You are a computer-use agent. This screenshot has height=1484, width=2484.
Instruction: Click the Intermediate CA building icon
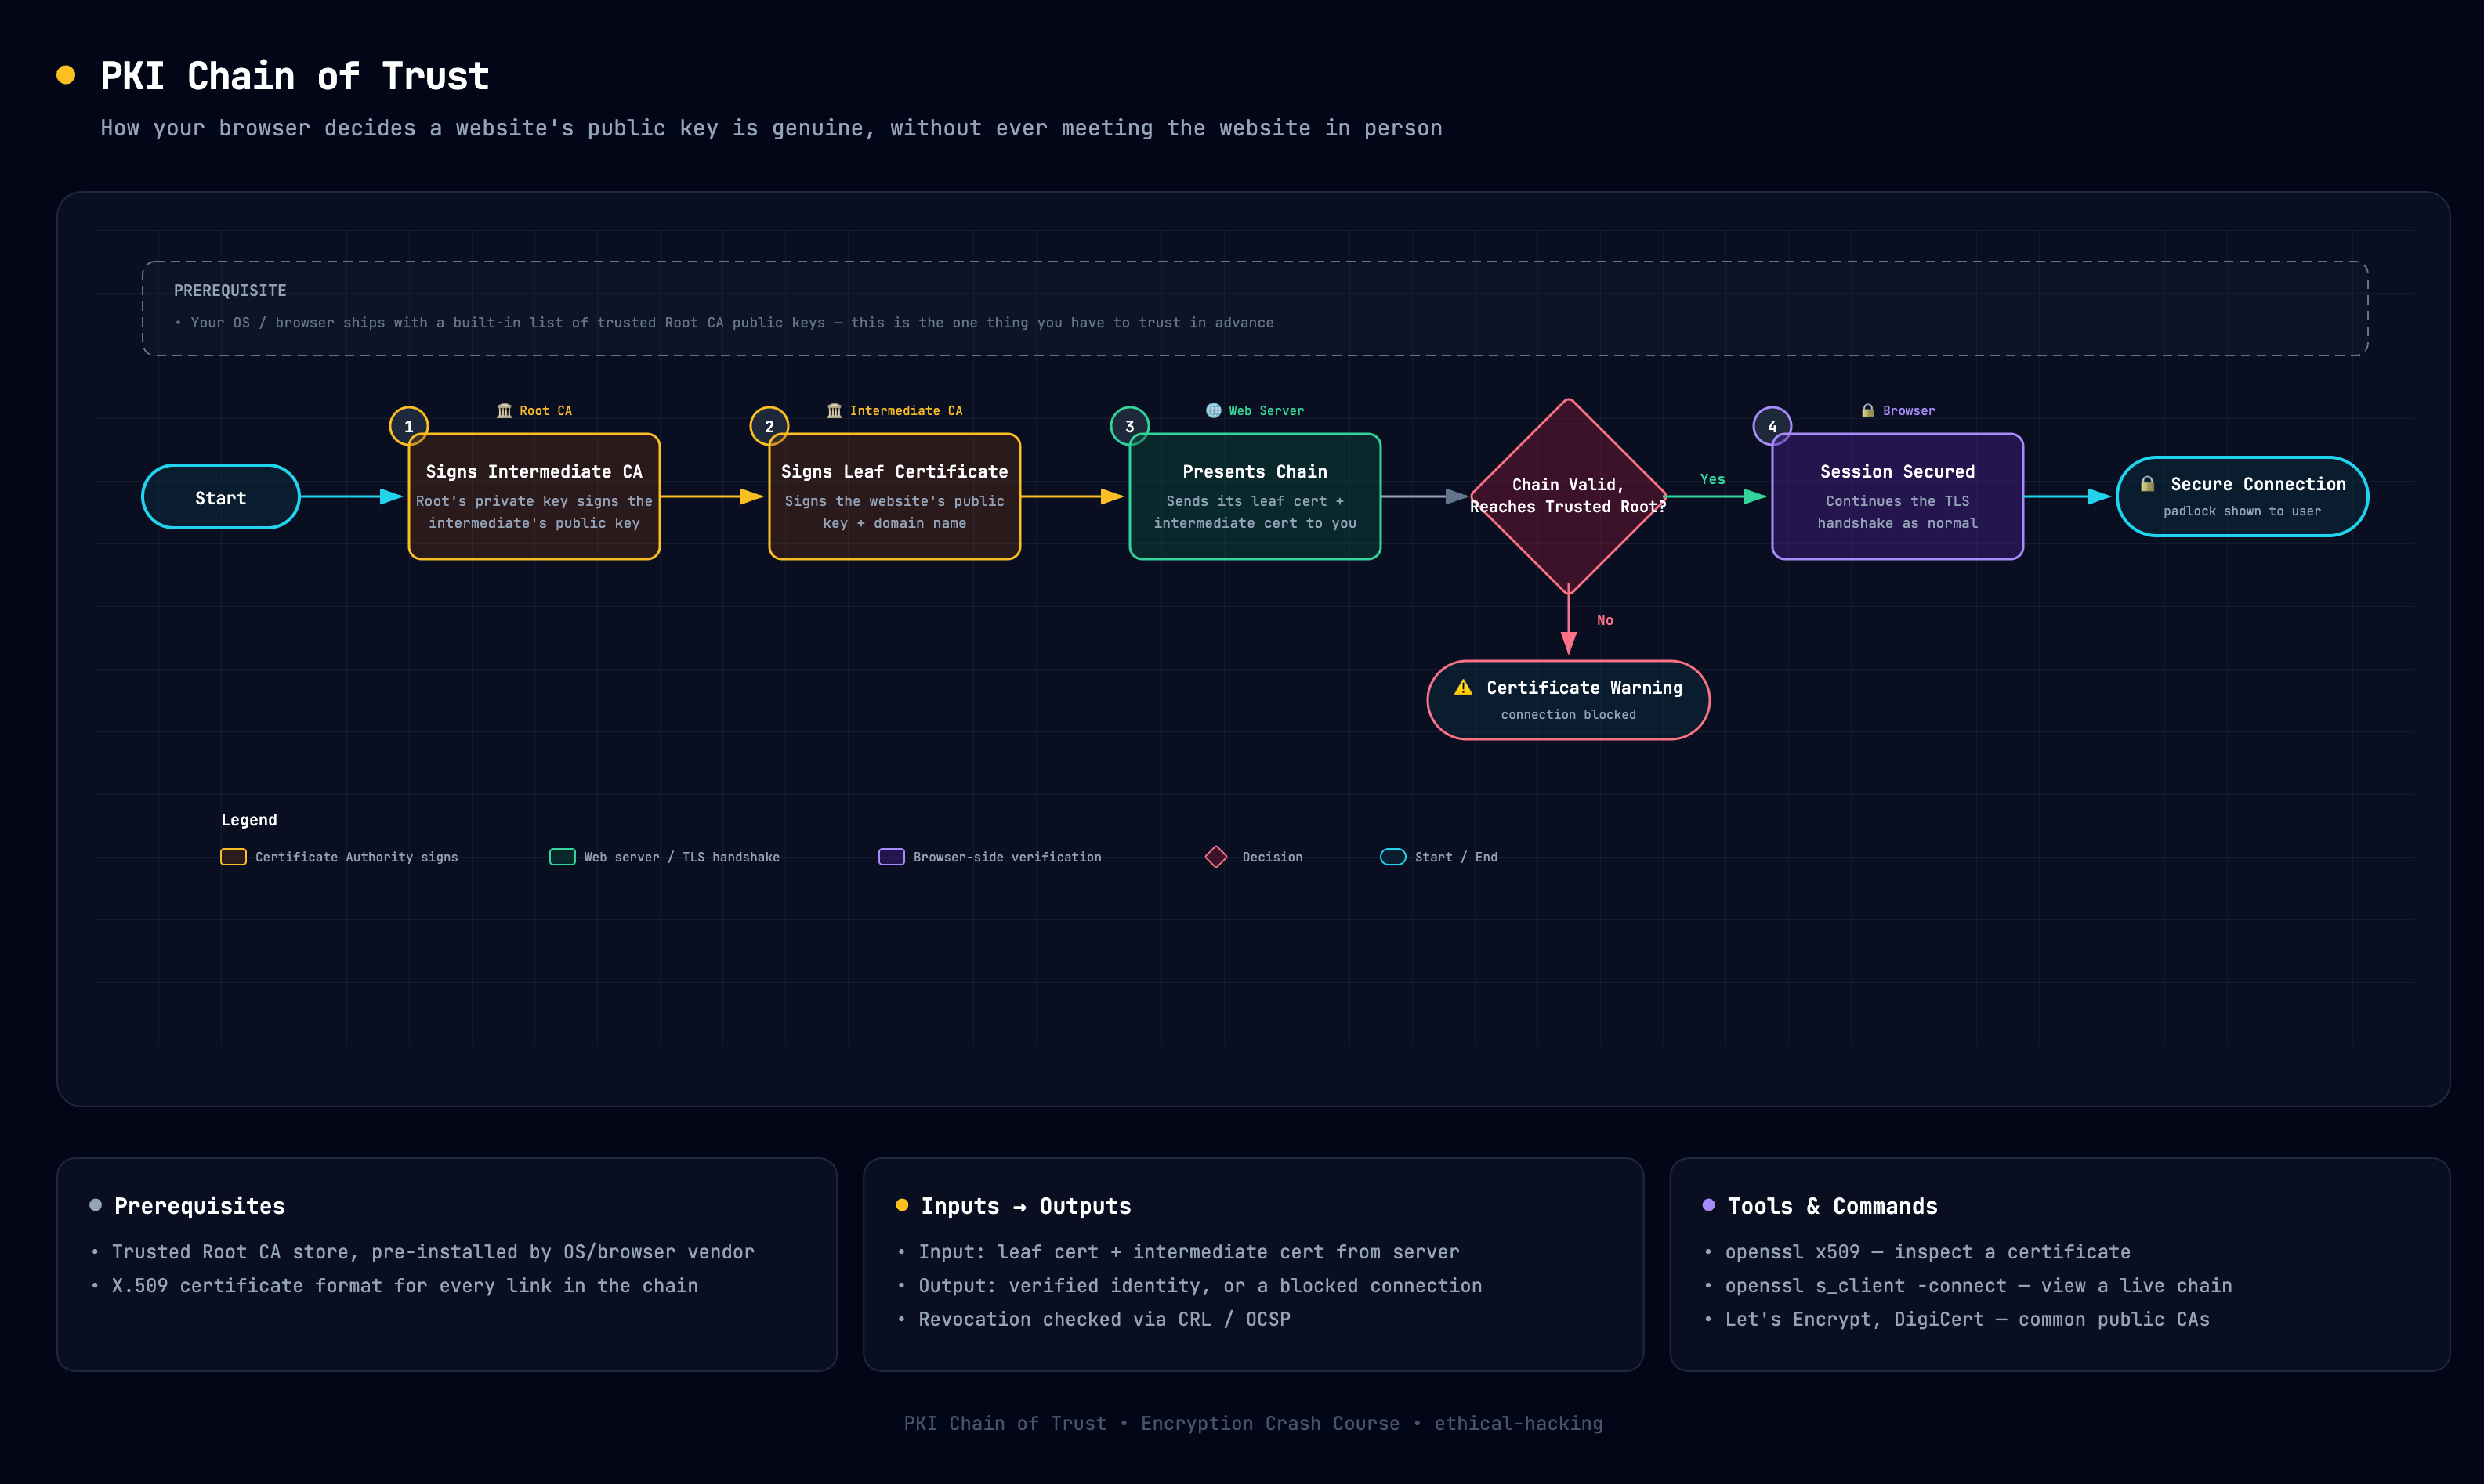click(x=835, y=411)
